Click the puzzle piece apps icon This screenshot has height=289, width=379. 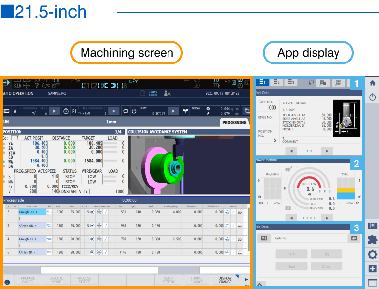click(x=373, y=240)
